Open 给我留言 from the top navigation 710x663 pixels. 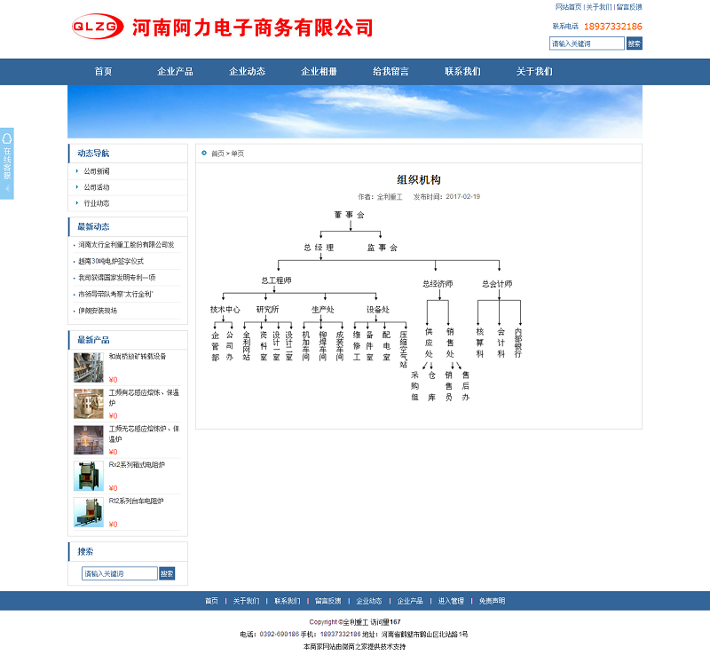[390, 72]
